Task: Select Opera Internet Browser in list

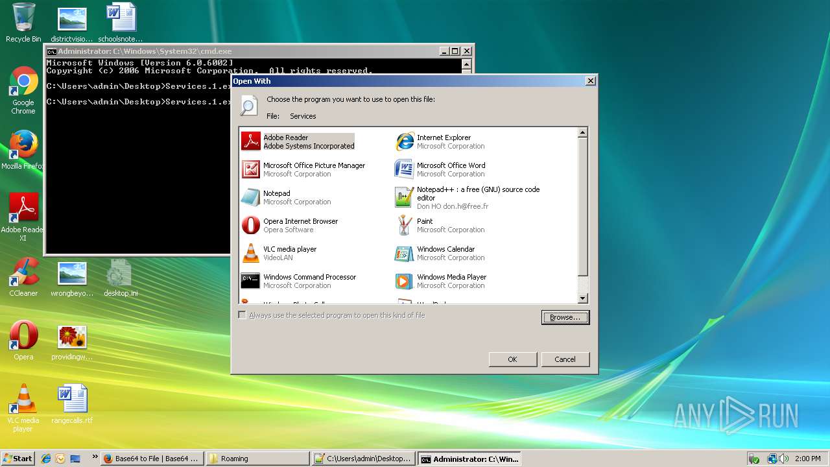Action: click(x=290, y=225)
